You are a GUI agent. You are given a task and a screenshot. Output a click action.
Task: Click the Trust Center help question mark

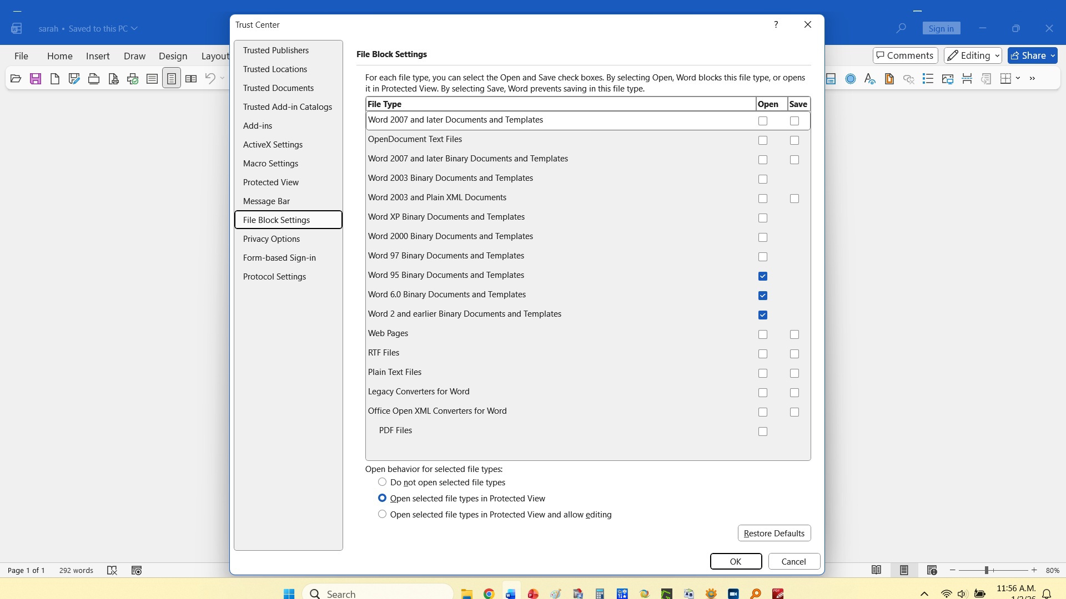coord(776,24)
